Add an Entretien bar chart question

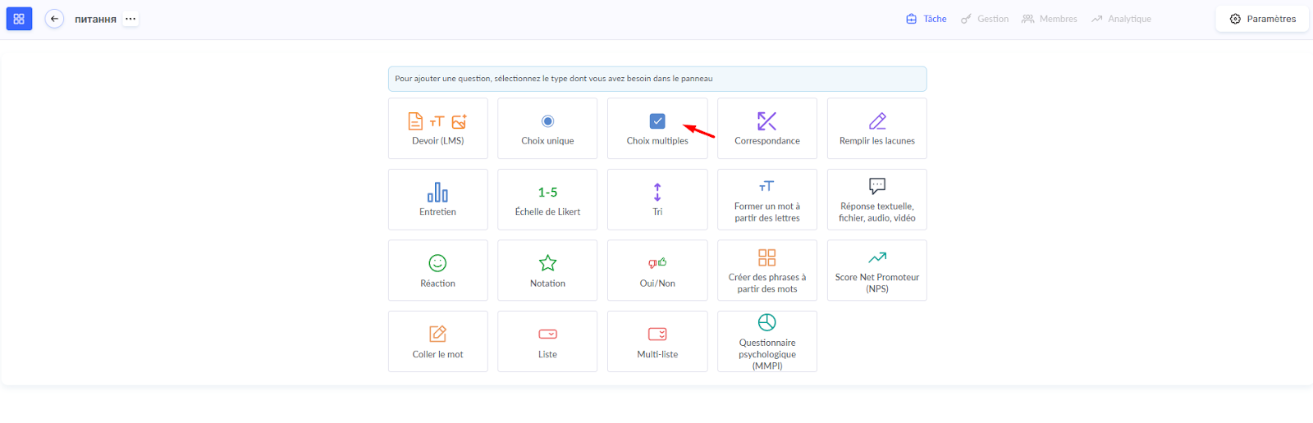437,200
